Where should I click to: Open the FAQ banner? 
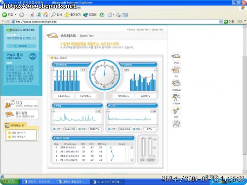click(x=21, y=104)
